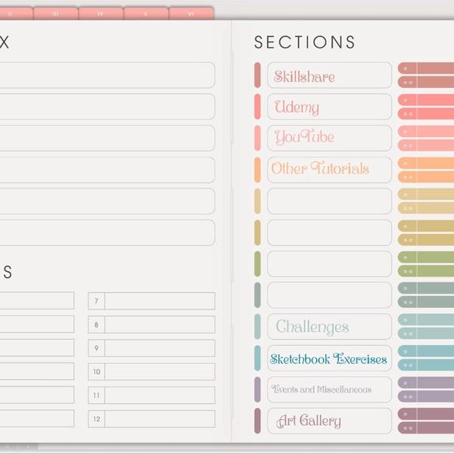The width and height of the screenshot is (454, 454).
Task: Open the Udemy section
Action: [329, 107]
